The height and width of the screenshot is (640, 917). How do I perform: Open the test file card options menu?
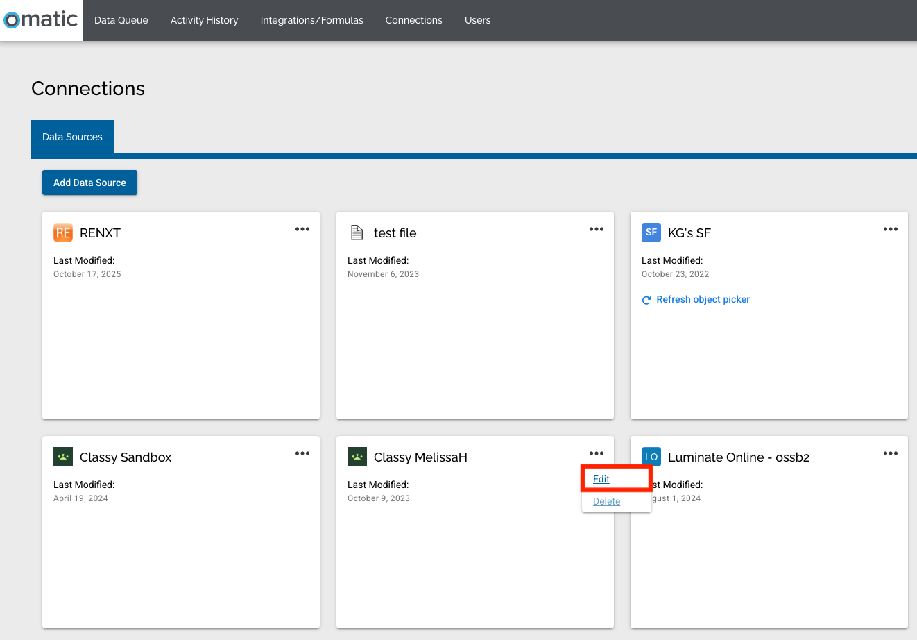(597, 229)
